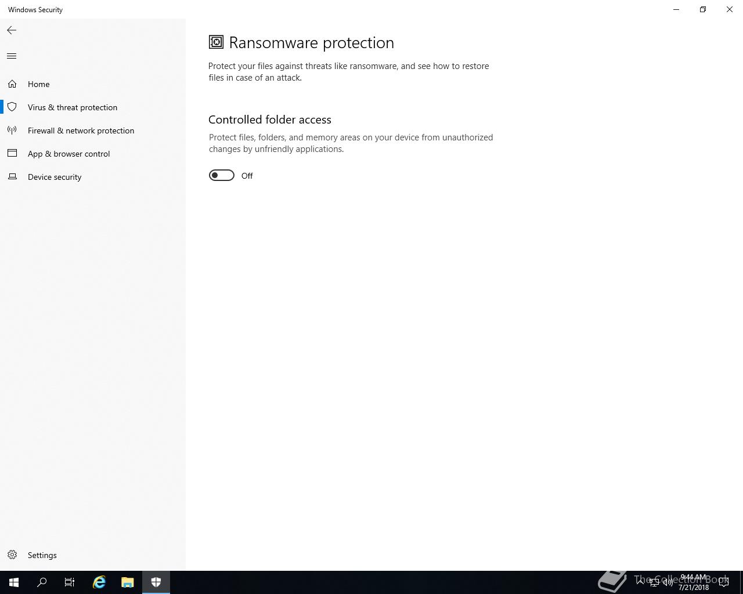Turn on Controlled folder access toggle
The image size is (743, 594).
221,175
